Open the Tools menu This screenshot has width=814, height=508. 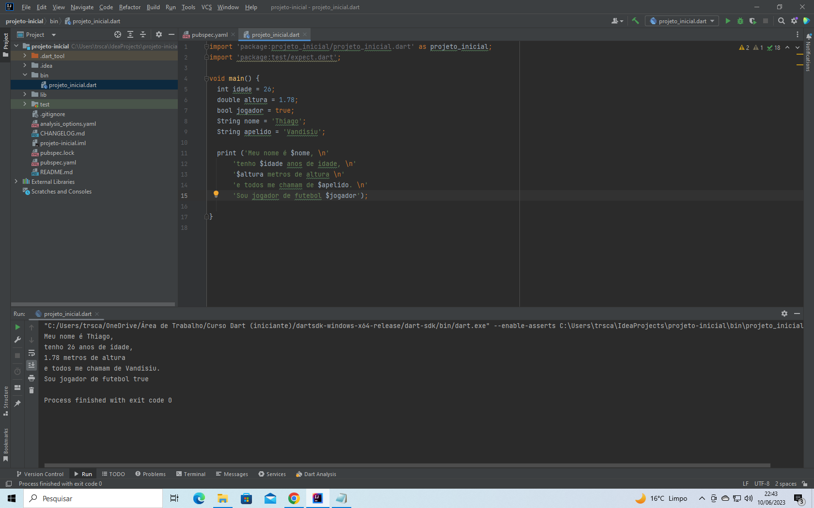[x=188, y=7]
